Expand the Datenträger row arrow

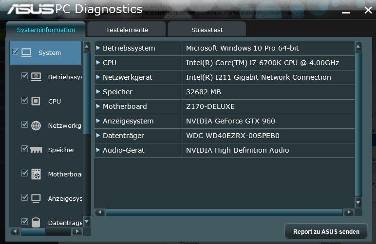(x=98, y=136)
